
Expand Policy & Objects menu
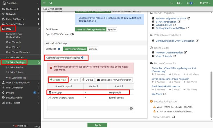tap(20, 19)
